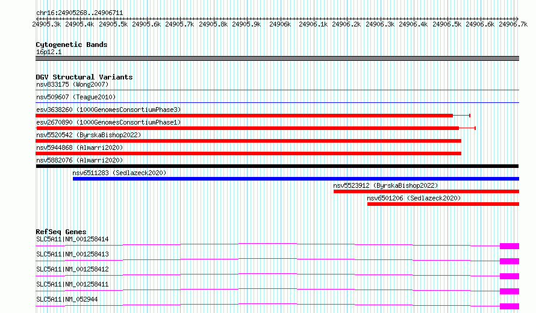This screenshot has height=313, width=536.
Task: Click the blue nsv6511283 variant bar
Action: [296, 179]
